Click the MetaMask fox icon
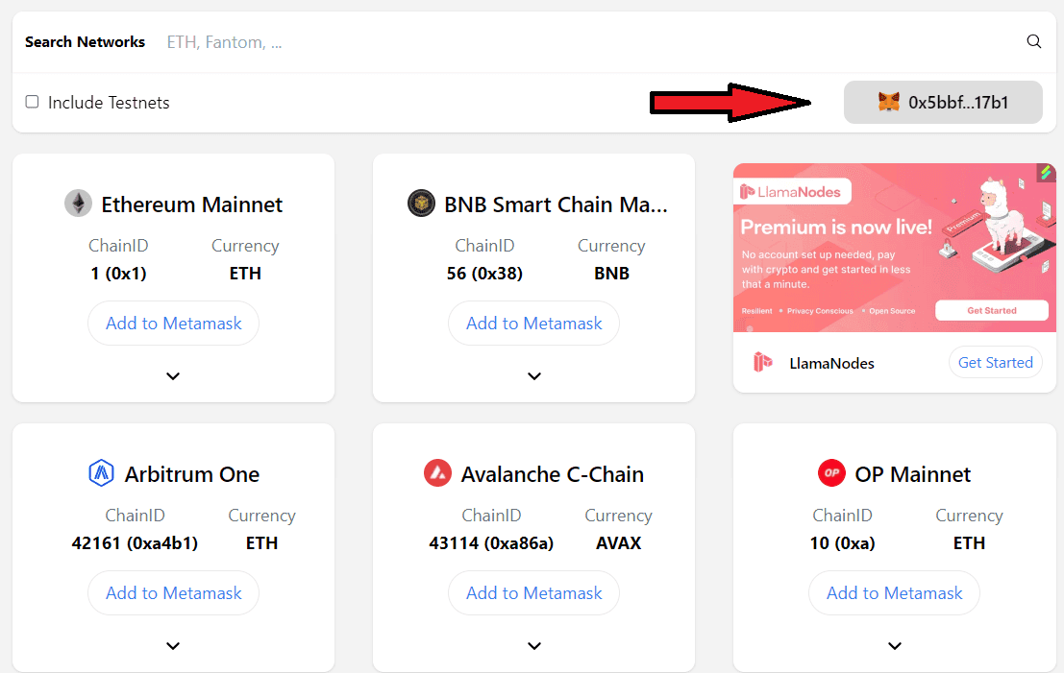 pos(889,102)
